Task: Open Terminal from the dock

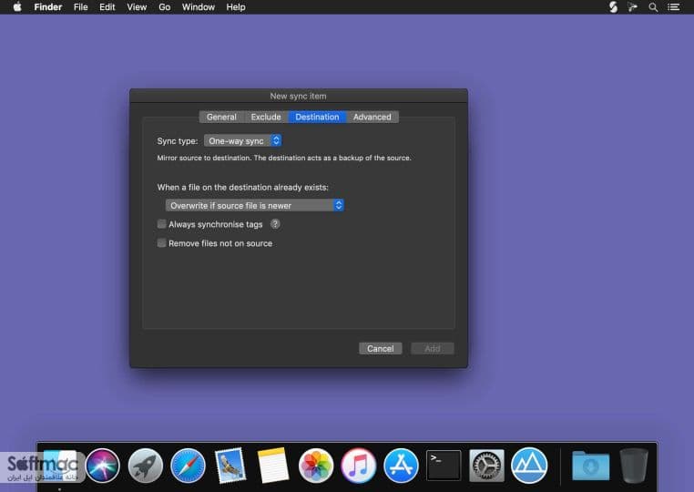Action: (444, 466)
